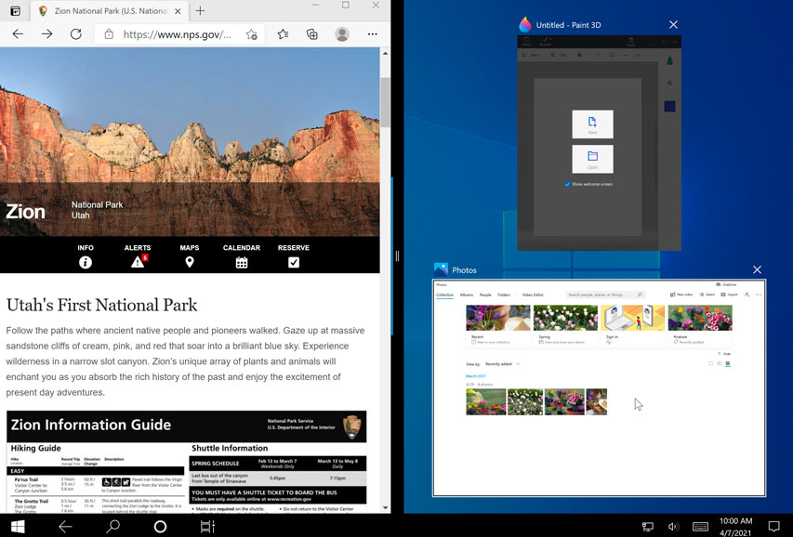This screenshot has width=793, height=537.
Task: Click the Photos search box
Action: point(609,295)
